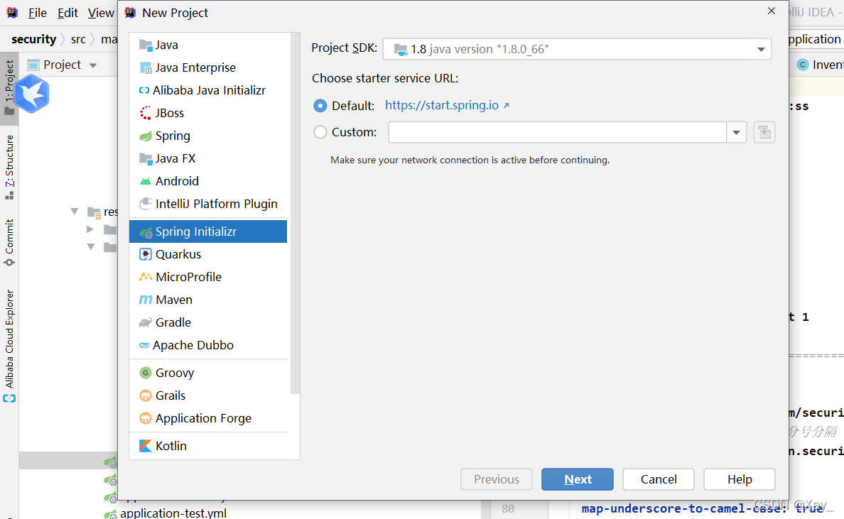Click the MicroProfile icon
This screenshot has height=519, width=844.
click(x=146, y=277)
